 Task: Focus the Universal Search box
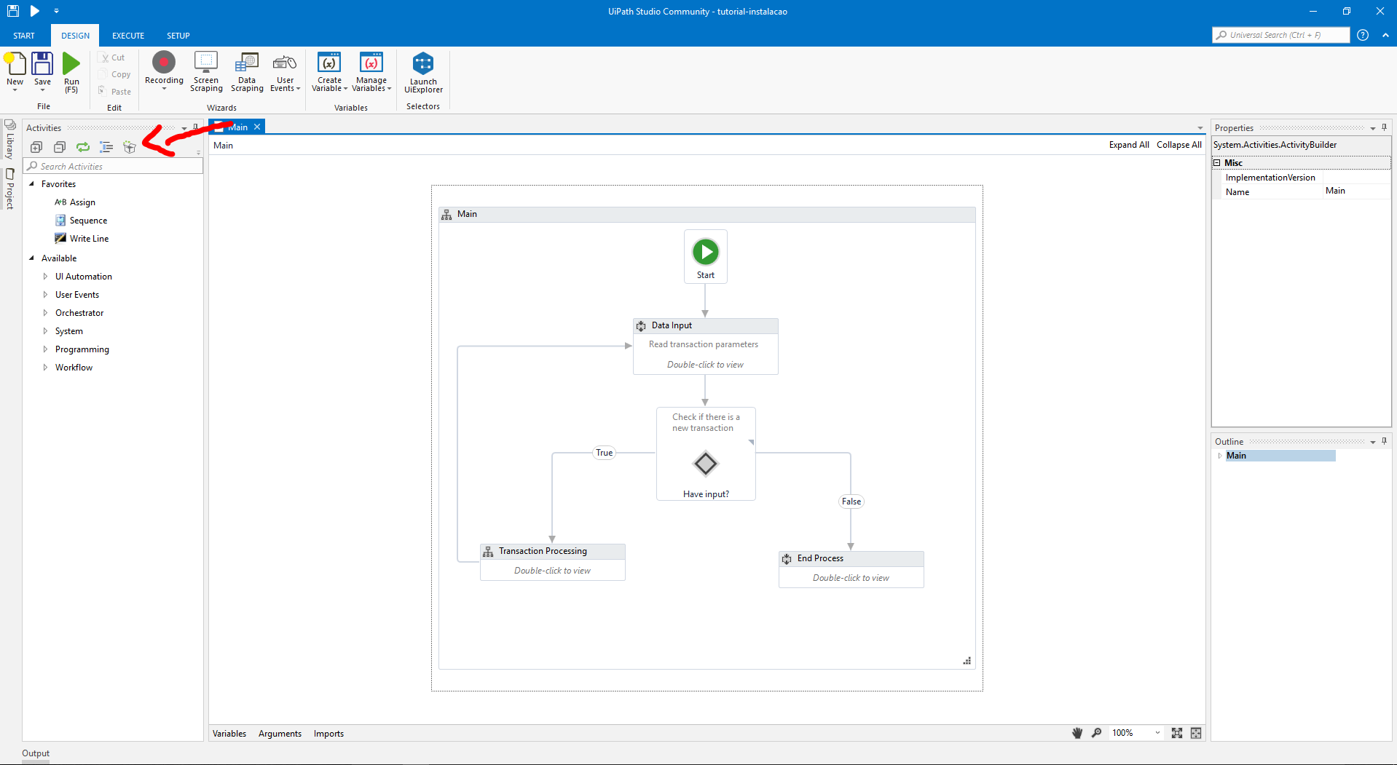(1281, 35)
